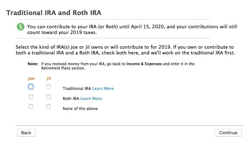Enable Roth IRA checkbox for Joe

coord(31,97)
